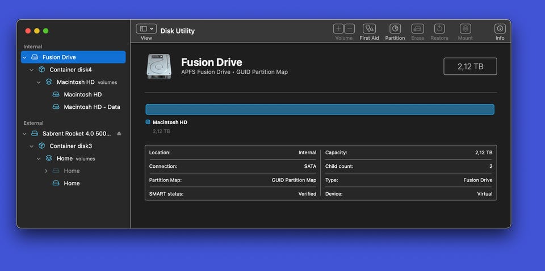Click the SMART status Verified value
Image resolution: width=545 pixels, height=271 pixels.
[307, 194]
